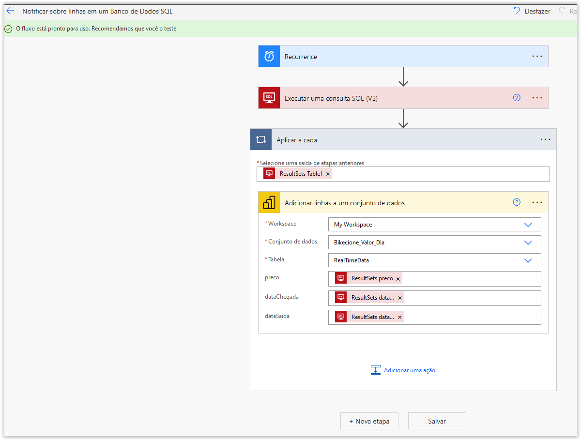Click the + Nova etapa button

pyautogui.click(x=369, y=421)
